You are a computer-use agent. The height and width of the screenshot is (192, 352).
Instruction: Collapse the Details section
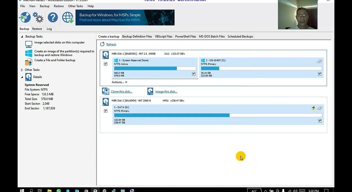pyautogui.click(x=22, y=77)
